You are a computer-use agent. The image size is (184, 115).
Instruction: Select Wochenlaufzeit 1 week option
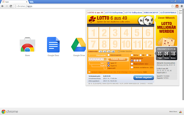[132, 61]
